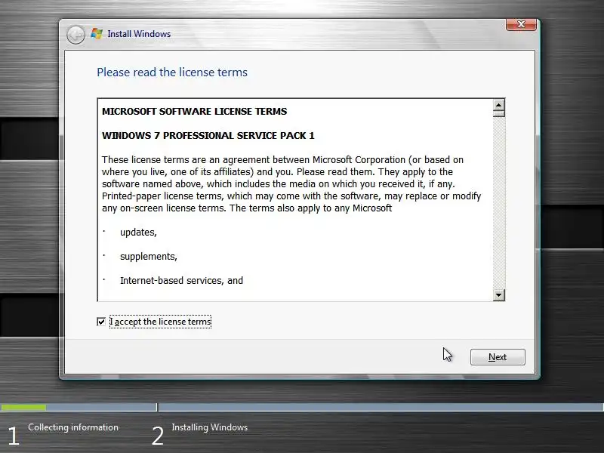The height and width of the screenshot is (453, 604).
Task: Click the license scrollbar up arrow
Action: pos(499,105)
